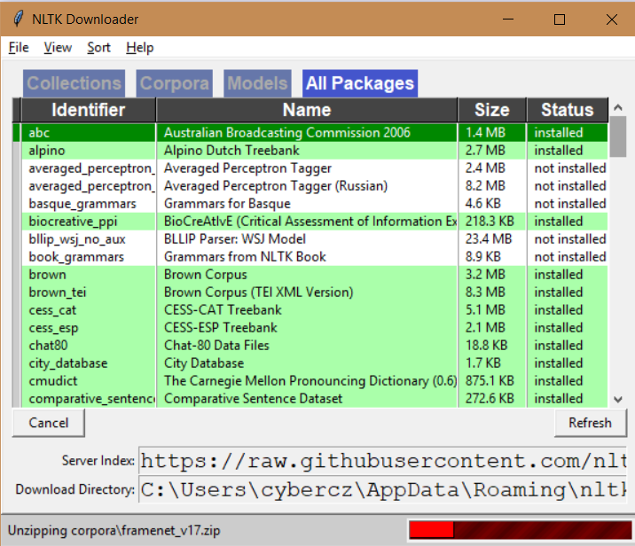This screenshot has height=546, width=635.
Task: Switch to the Models tab
Action: [x=257, y=83]
